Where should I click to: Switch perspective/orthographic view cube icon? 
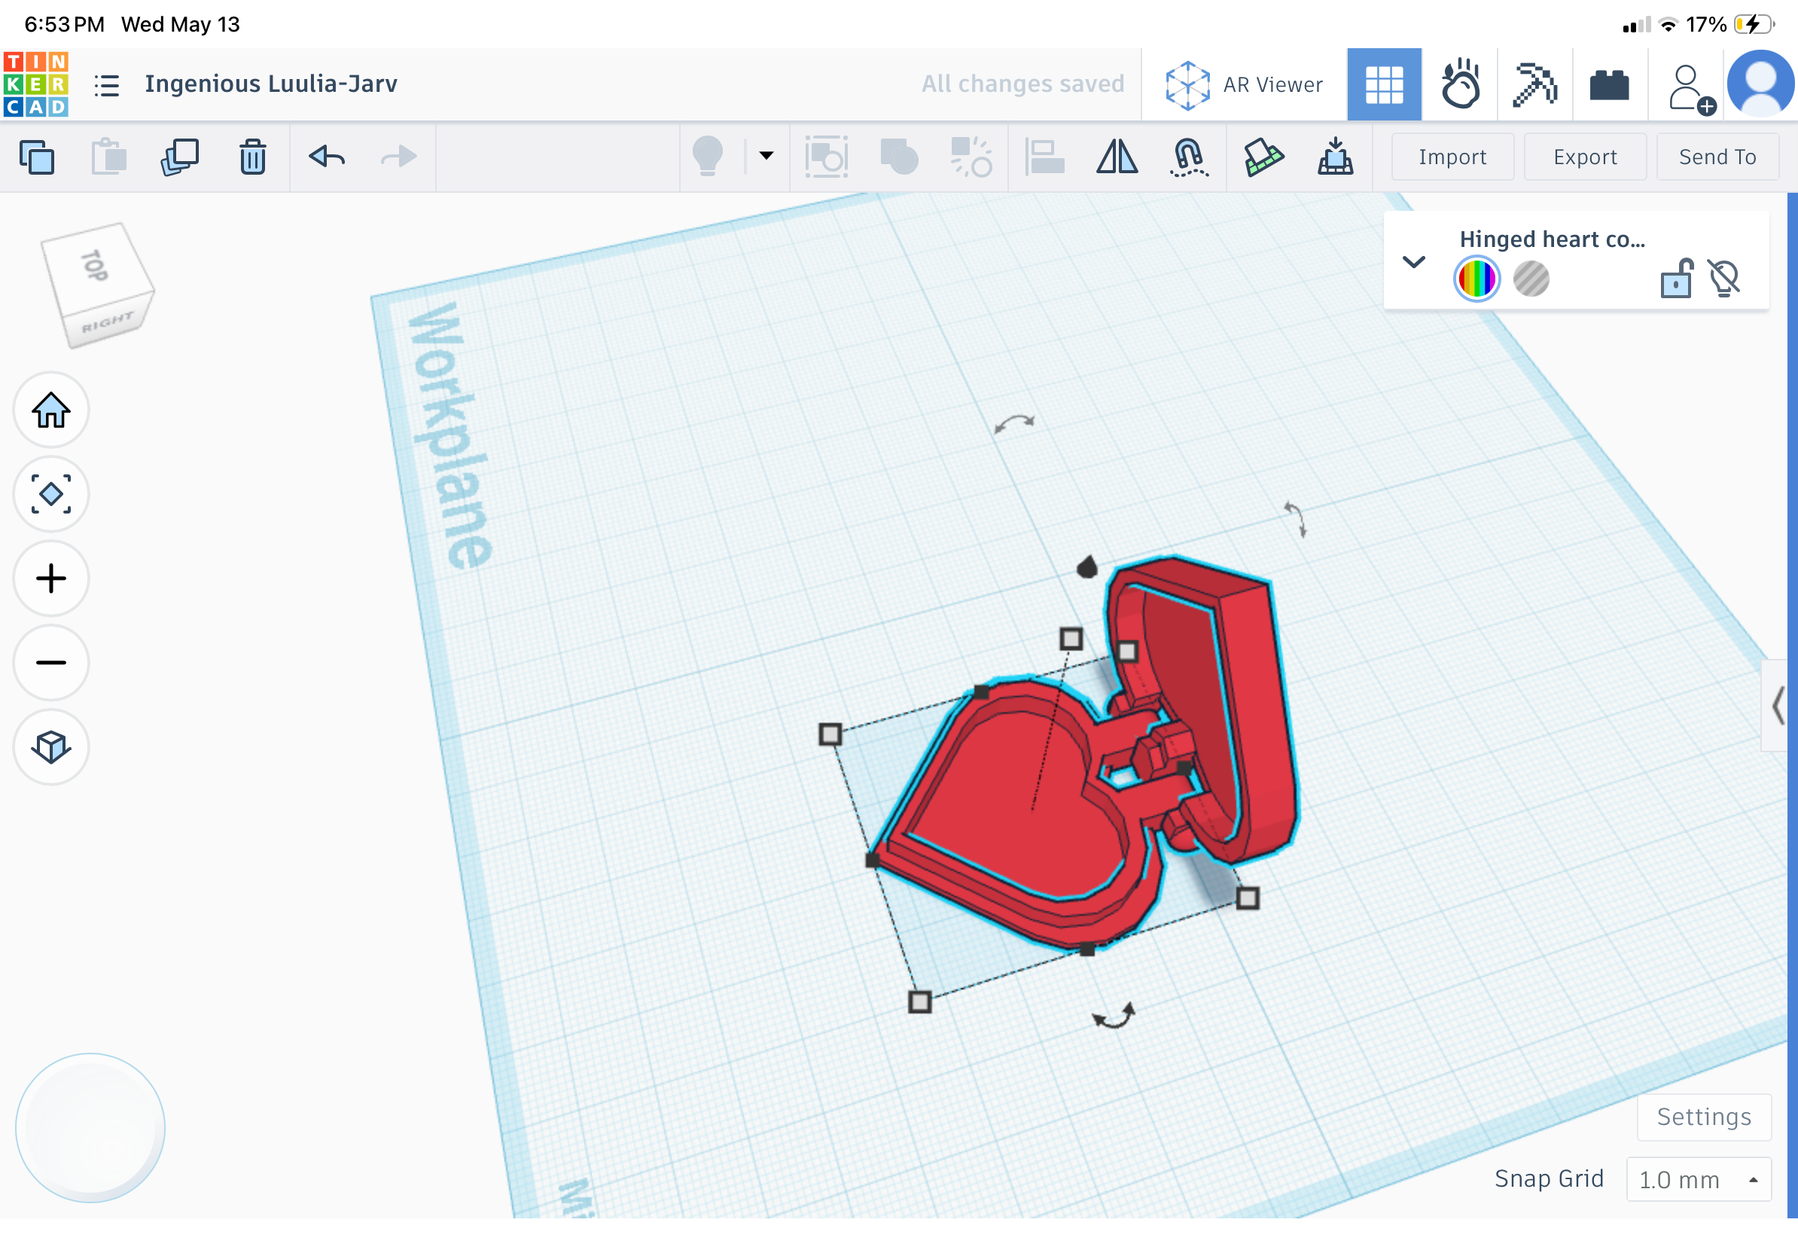point(51,747)
